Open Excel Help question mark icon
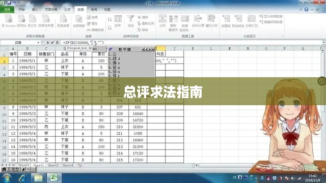 tap(306, 10)
